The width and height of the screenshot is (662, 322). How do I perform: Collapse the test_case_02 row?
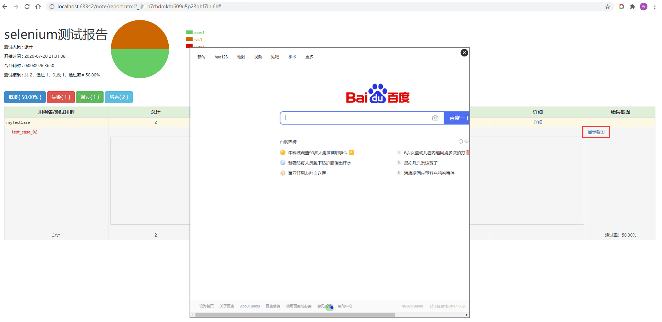[x=25, y=132]
